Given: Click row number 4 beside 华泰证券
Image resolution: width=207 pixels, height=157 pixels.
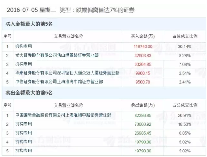Looking at the screenshot, I should click(x=7, y=73).
